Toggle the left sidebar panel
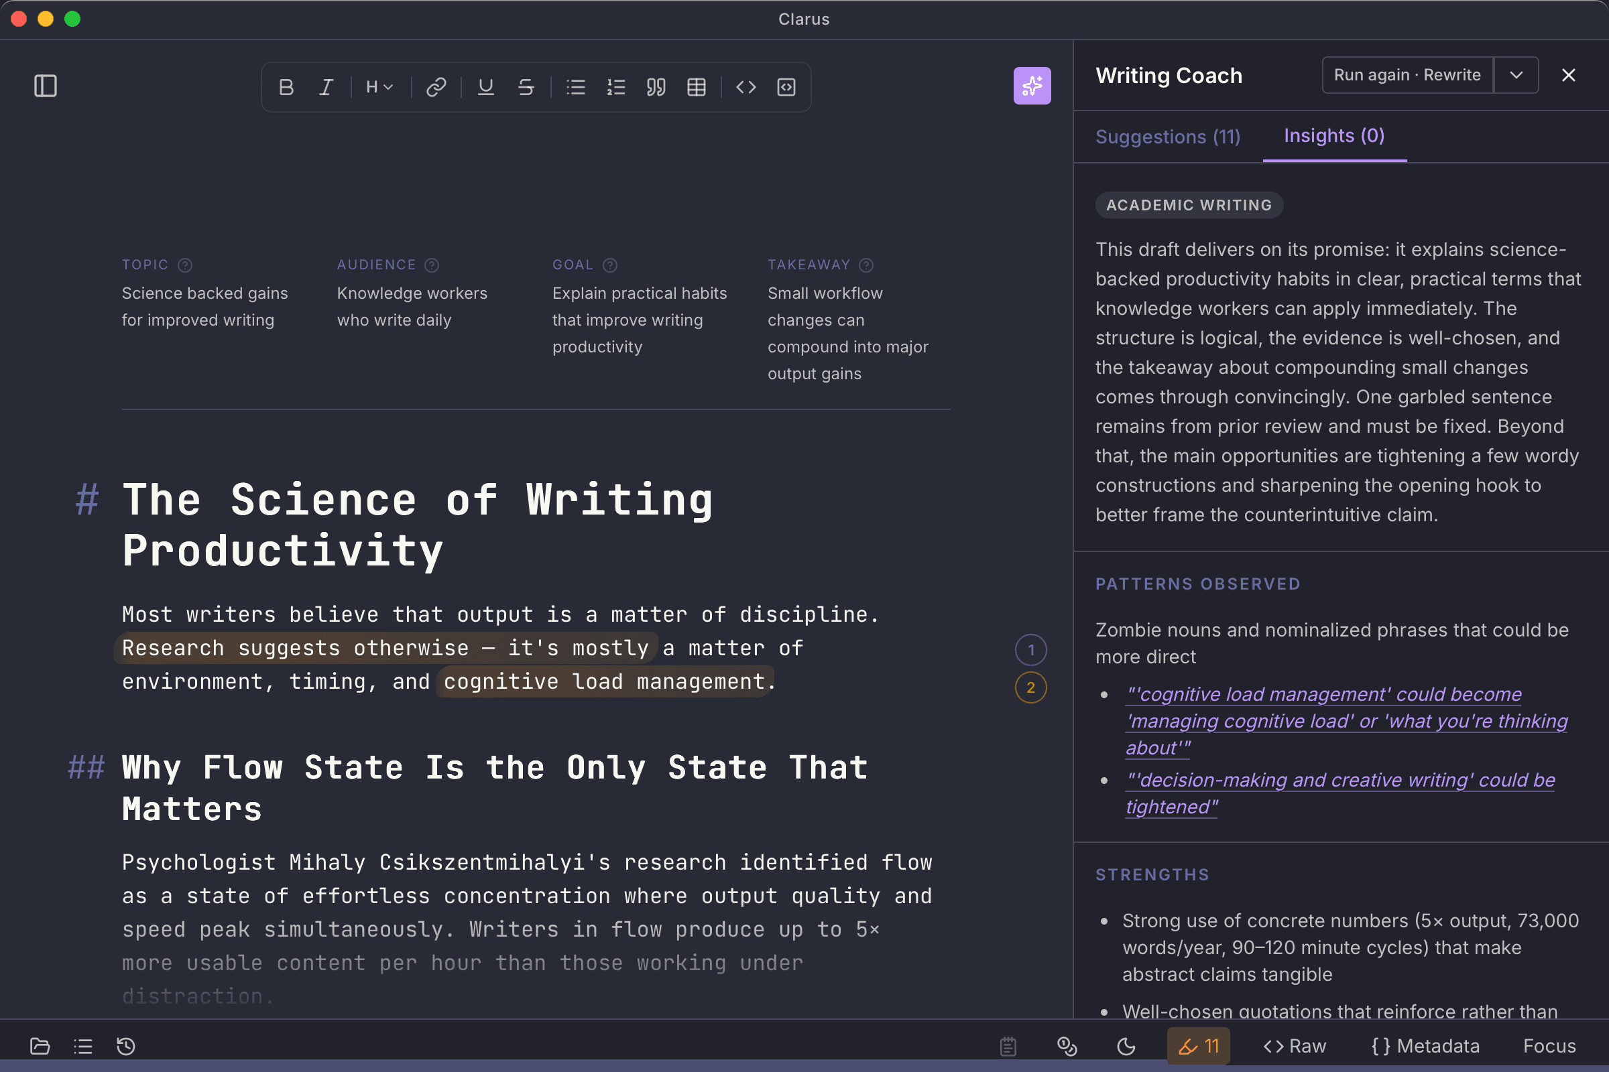 pos(45,86)
